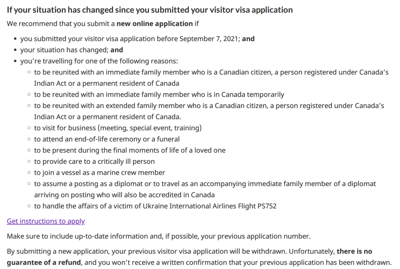Screen dimensions: 400x269
Task: Click the "join a vessel as a marine crew member" item
Action: (x=99, y=172)
